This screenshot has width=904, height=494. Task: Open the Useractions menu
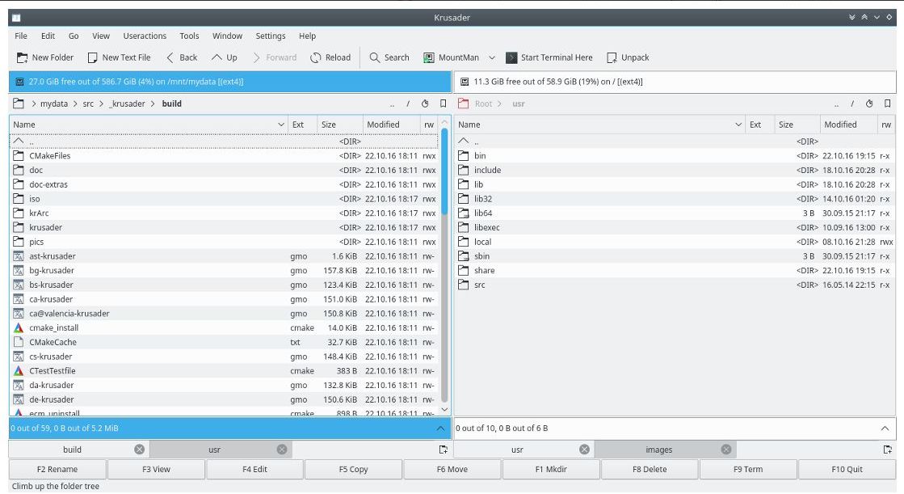145,36
